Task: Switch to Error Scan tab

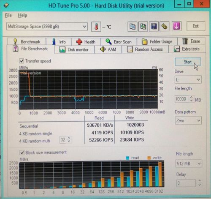Action: point(119,42)
